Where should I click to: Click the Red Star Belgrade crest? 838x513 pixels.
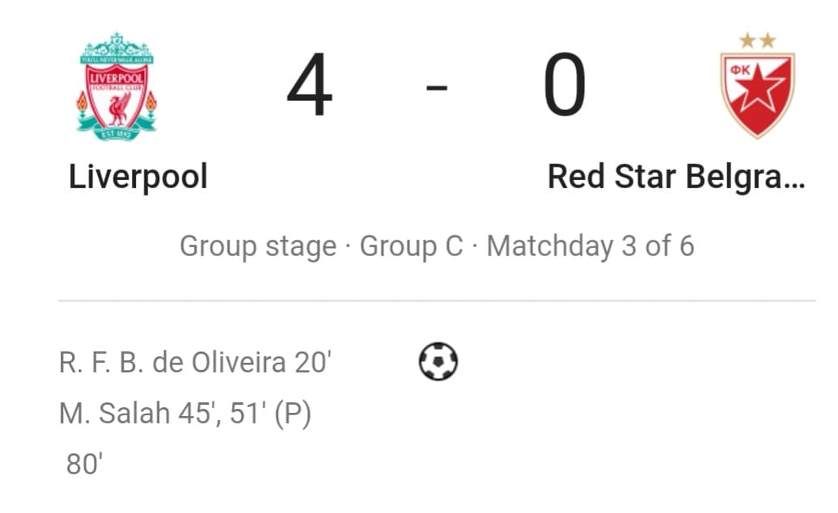(x=757, y=86)
